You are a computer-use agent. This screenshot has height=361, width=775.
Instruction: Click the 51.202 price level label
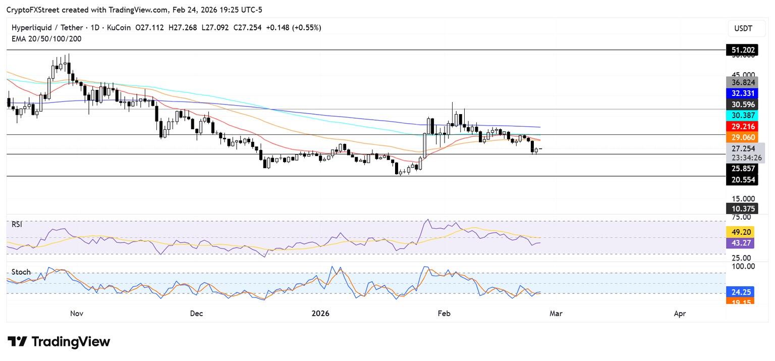point(742,50)
